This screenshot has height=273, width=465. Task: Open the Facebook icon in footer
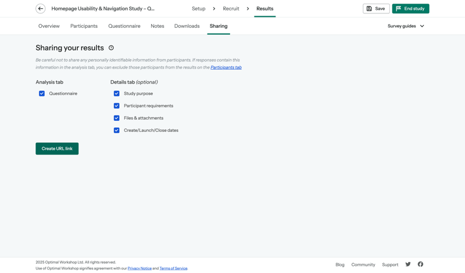click(420, 264)
